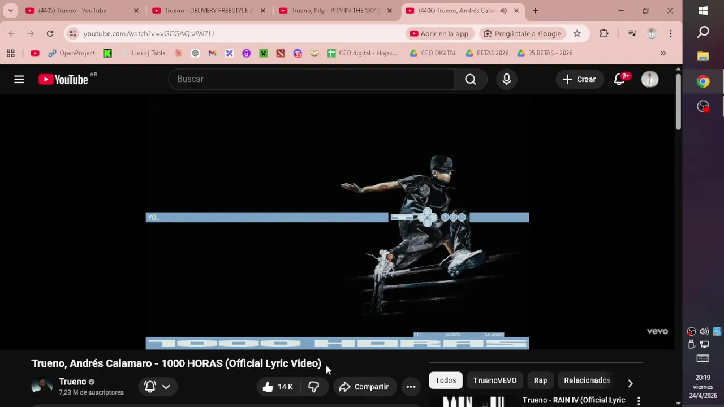Mute tab audio speaker icon

(x=503, y=11)
